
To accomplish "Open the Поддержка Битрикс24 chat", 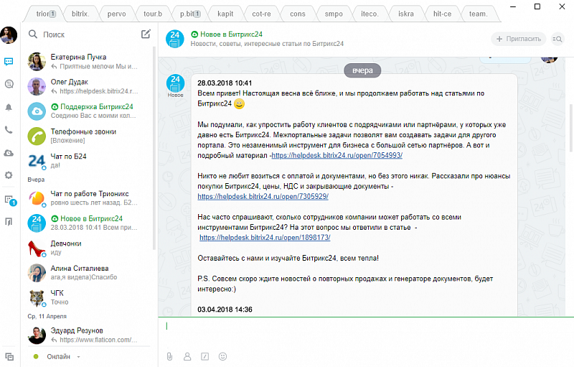I will click(88, 111).
